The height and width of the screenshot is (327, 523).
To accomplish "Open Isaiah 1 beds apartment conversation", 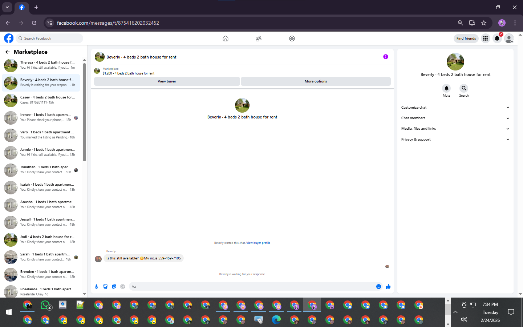I will coord(41,187).
